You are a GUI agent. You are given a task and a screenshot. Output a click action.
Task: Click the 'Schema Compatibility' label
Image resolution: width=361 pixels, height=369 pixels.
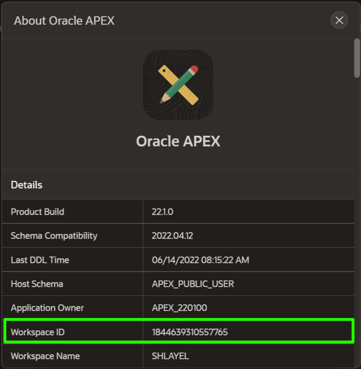coord(54,236)
